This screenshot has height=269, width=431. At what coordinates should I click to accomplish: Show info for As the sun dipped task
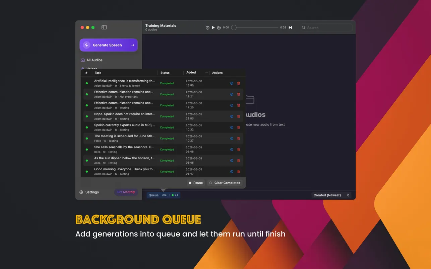(x=232, y=161)
